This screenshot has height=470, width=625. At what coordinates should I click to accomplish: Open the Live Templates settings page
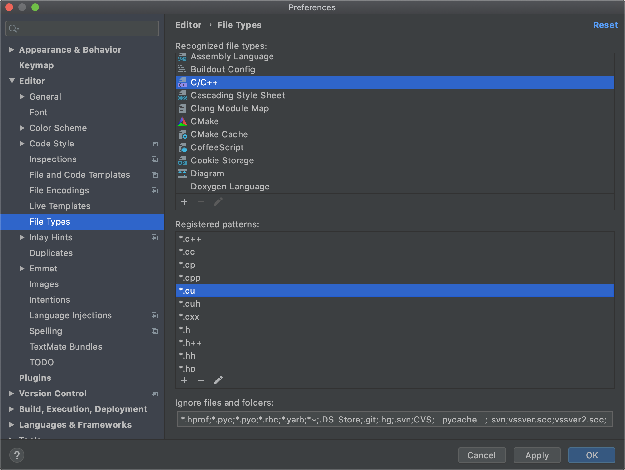pos(60,206)
